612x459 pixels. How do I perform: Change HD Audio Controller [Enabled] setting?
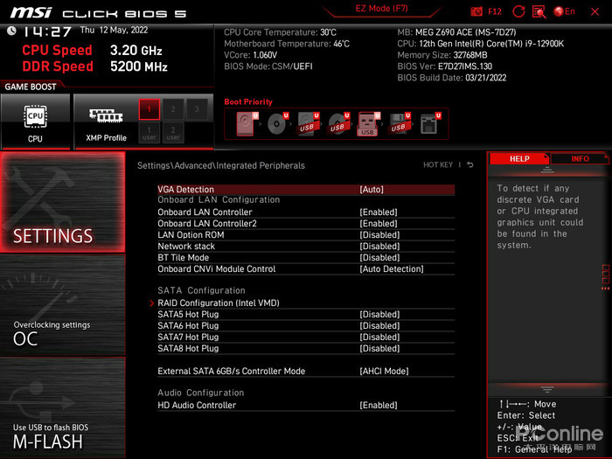coord(306,405)
